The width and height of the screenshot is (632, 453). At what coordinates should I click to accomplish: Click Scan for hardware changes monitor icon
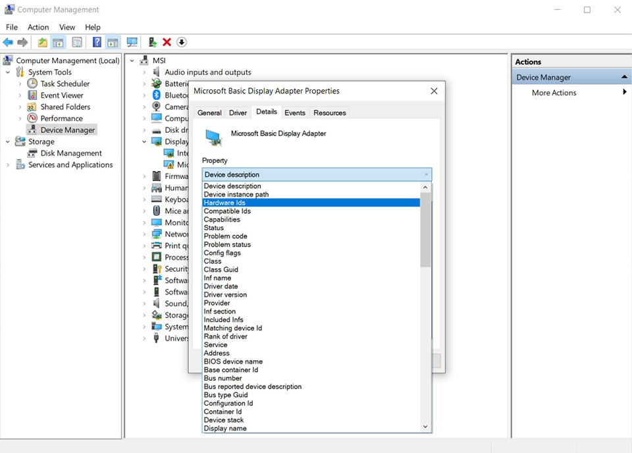pos(132,42)
